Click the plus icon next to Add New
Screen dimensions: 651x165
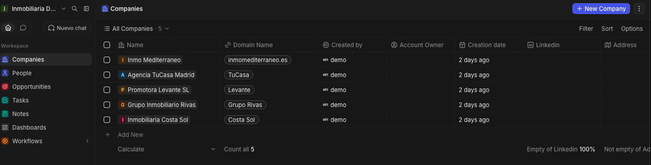pyautogui.click(x=108, y=135)
